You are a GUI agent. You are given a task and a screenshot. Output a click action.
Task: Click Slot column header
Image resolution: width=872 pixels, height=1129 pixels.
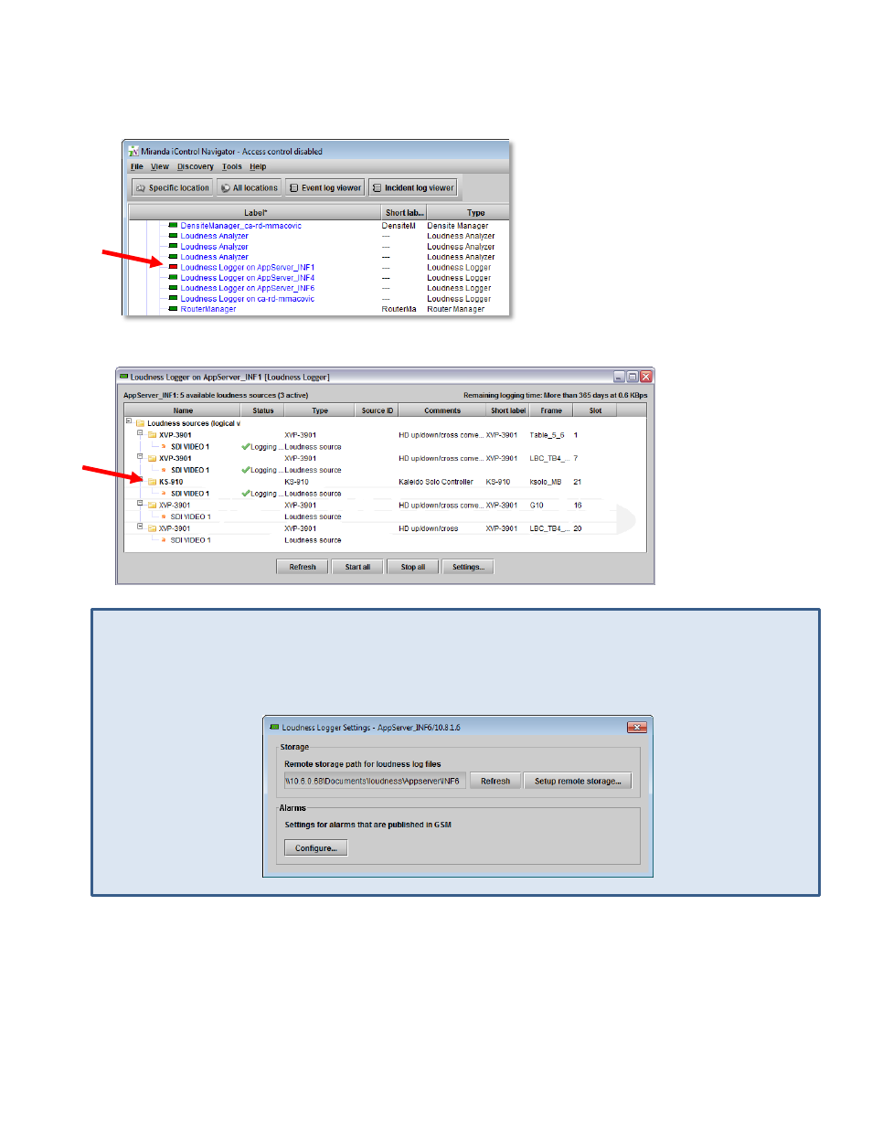pyautogui.click(x=595, y=410)
